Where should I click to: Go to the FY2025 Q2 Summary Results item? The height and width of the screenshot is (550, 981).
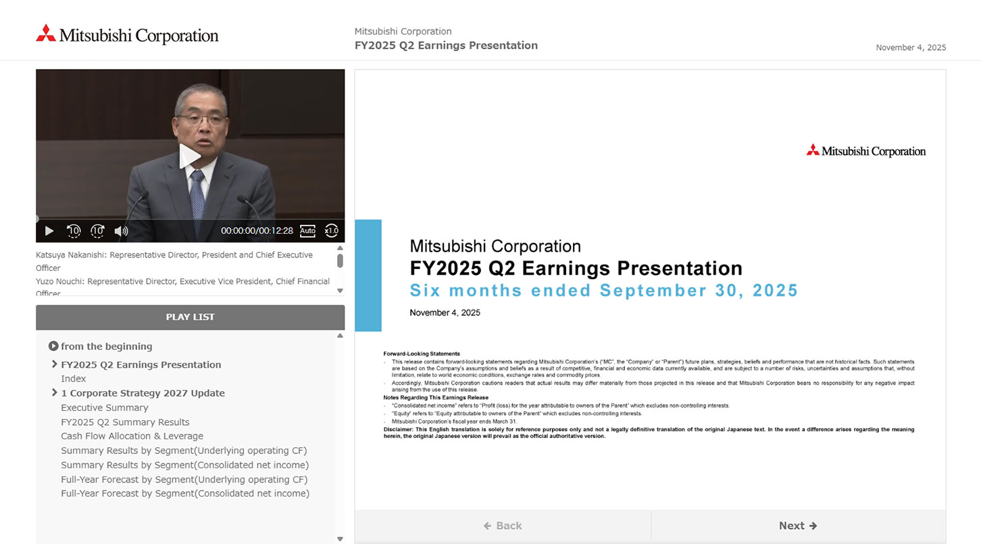click(125, 422)
